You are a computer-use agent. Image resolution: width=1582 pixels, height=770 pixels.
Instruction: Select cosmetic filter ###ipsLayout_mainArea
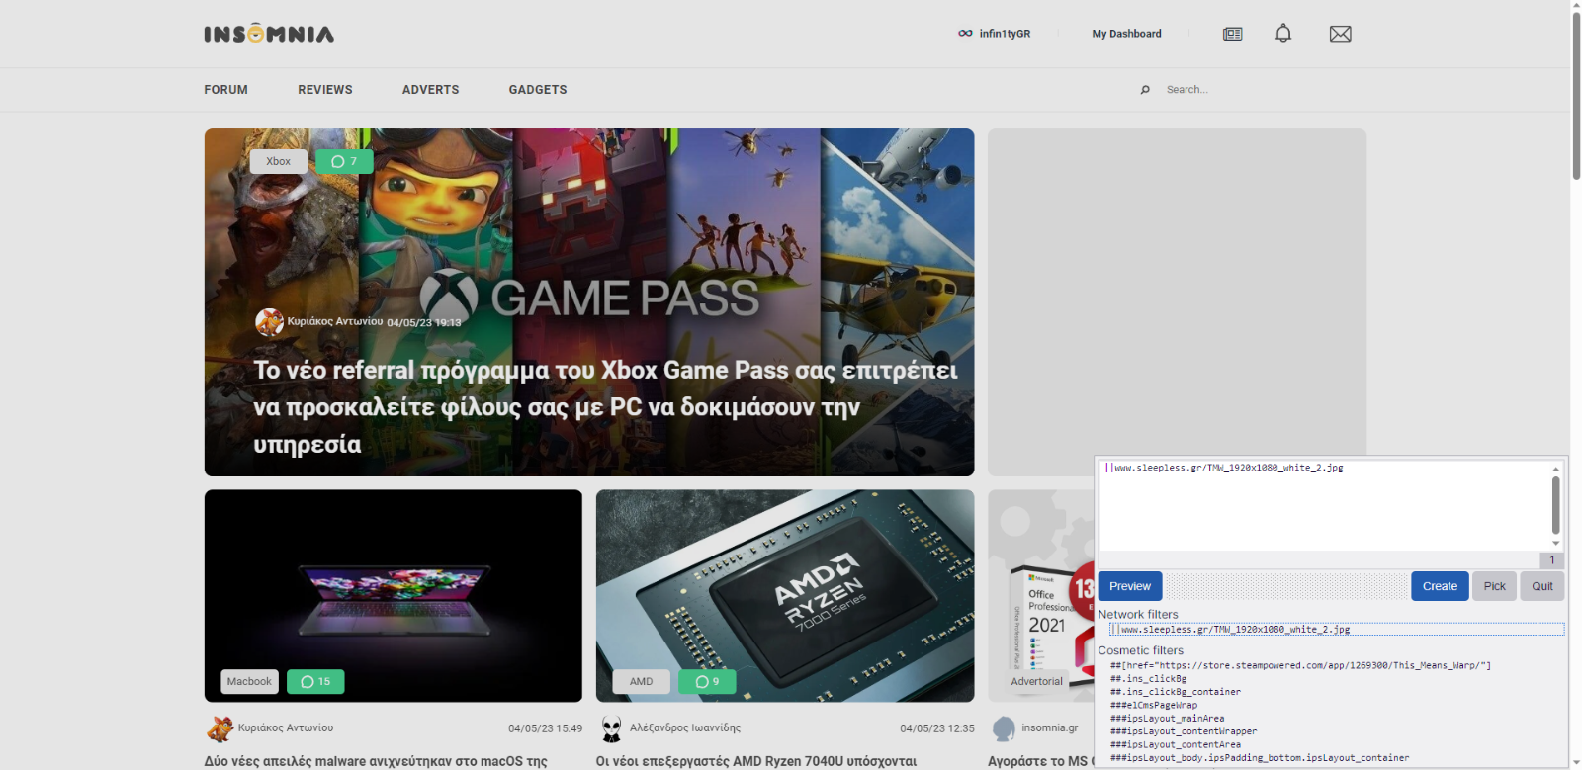[x=1167, y=719]
